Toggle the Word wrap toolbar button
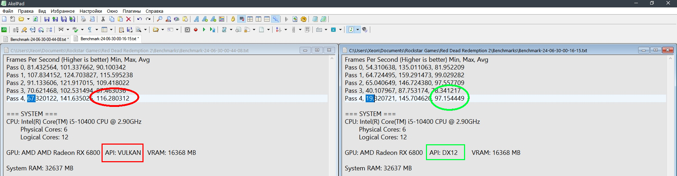The height and width of the screenshot is (176, 677). click(242, 19)
